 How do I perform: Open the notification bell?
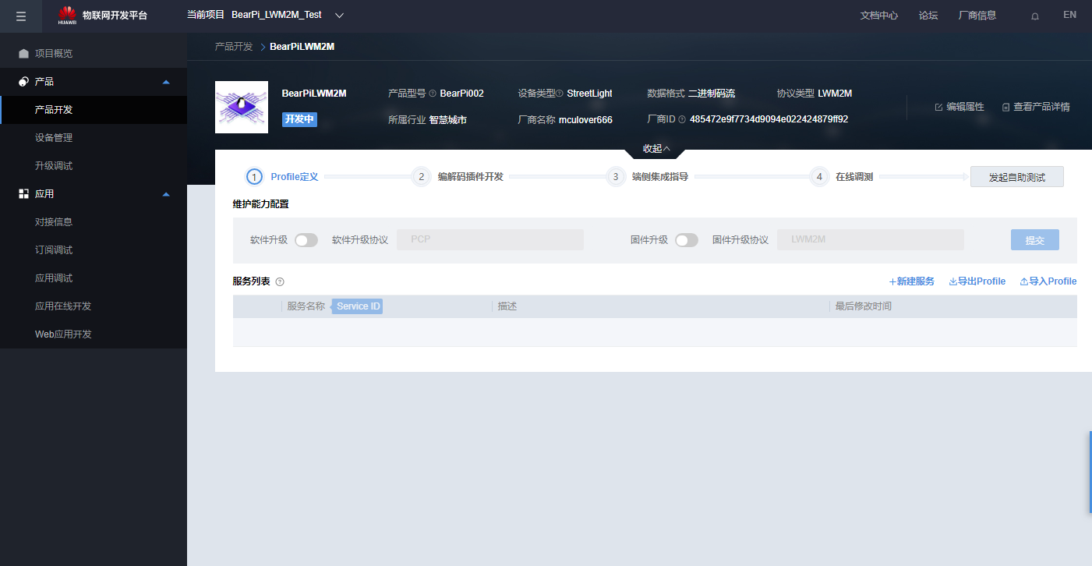1035,16
